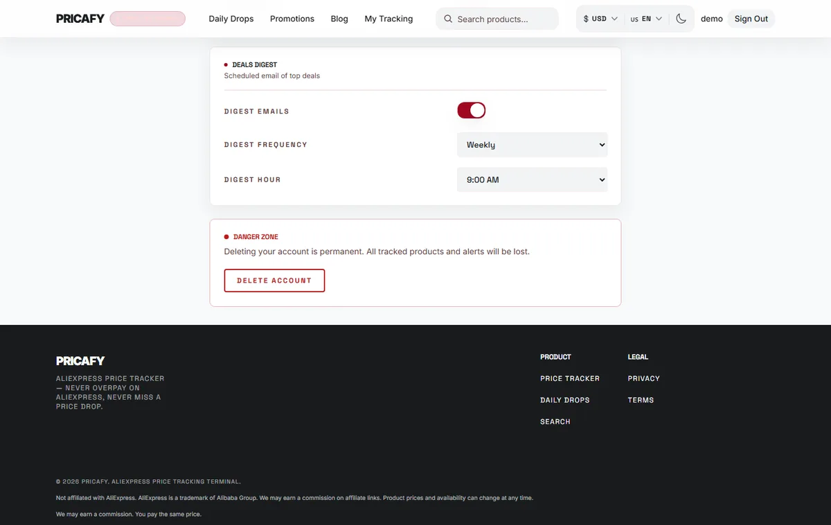Open the Search footer link

(x=555, y=422)
